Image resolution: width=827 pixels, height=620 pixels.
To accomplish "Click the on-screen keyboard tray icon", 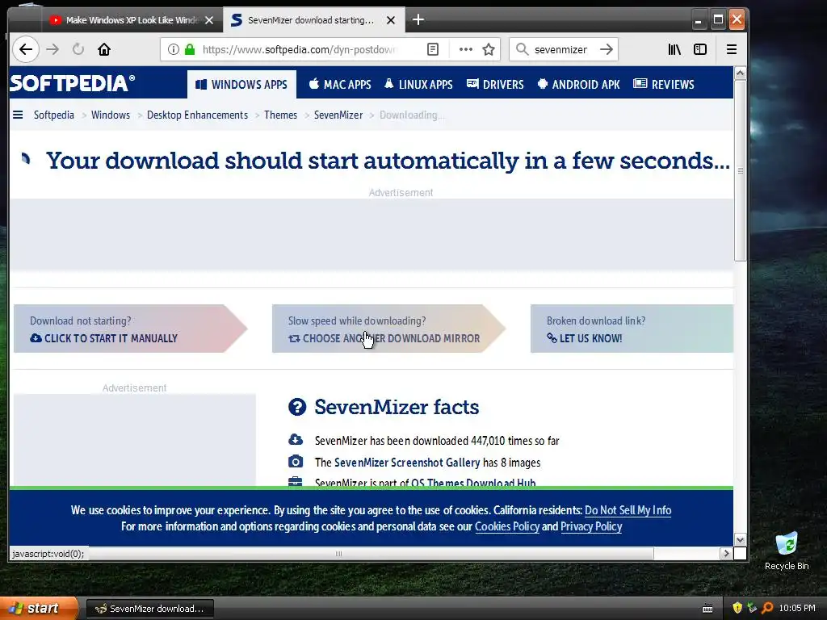I will [707, 609].
